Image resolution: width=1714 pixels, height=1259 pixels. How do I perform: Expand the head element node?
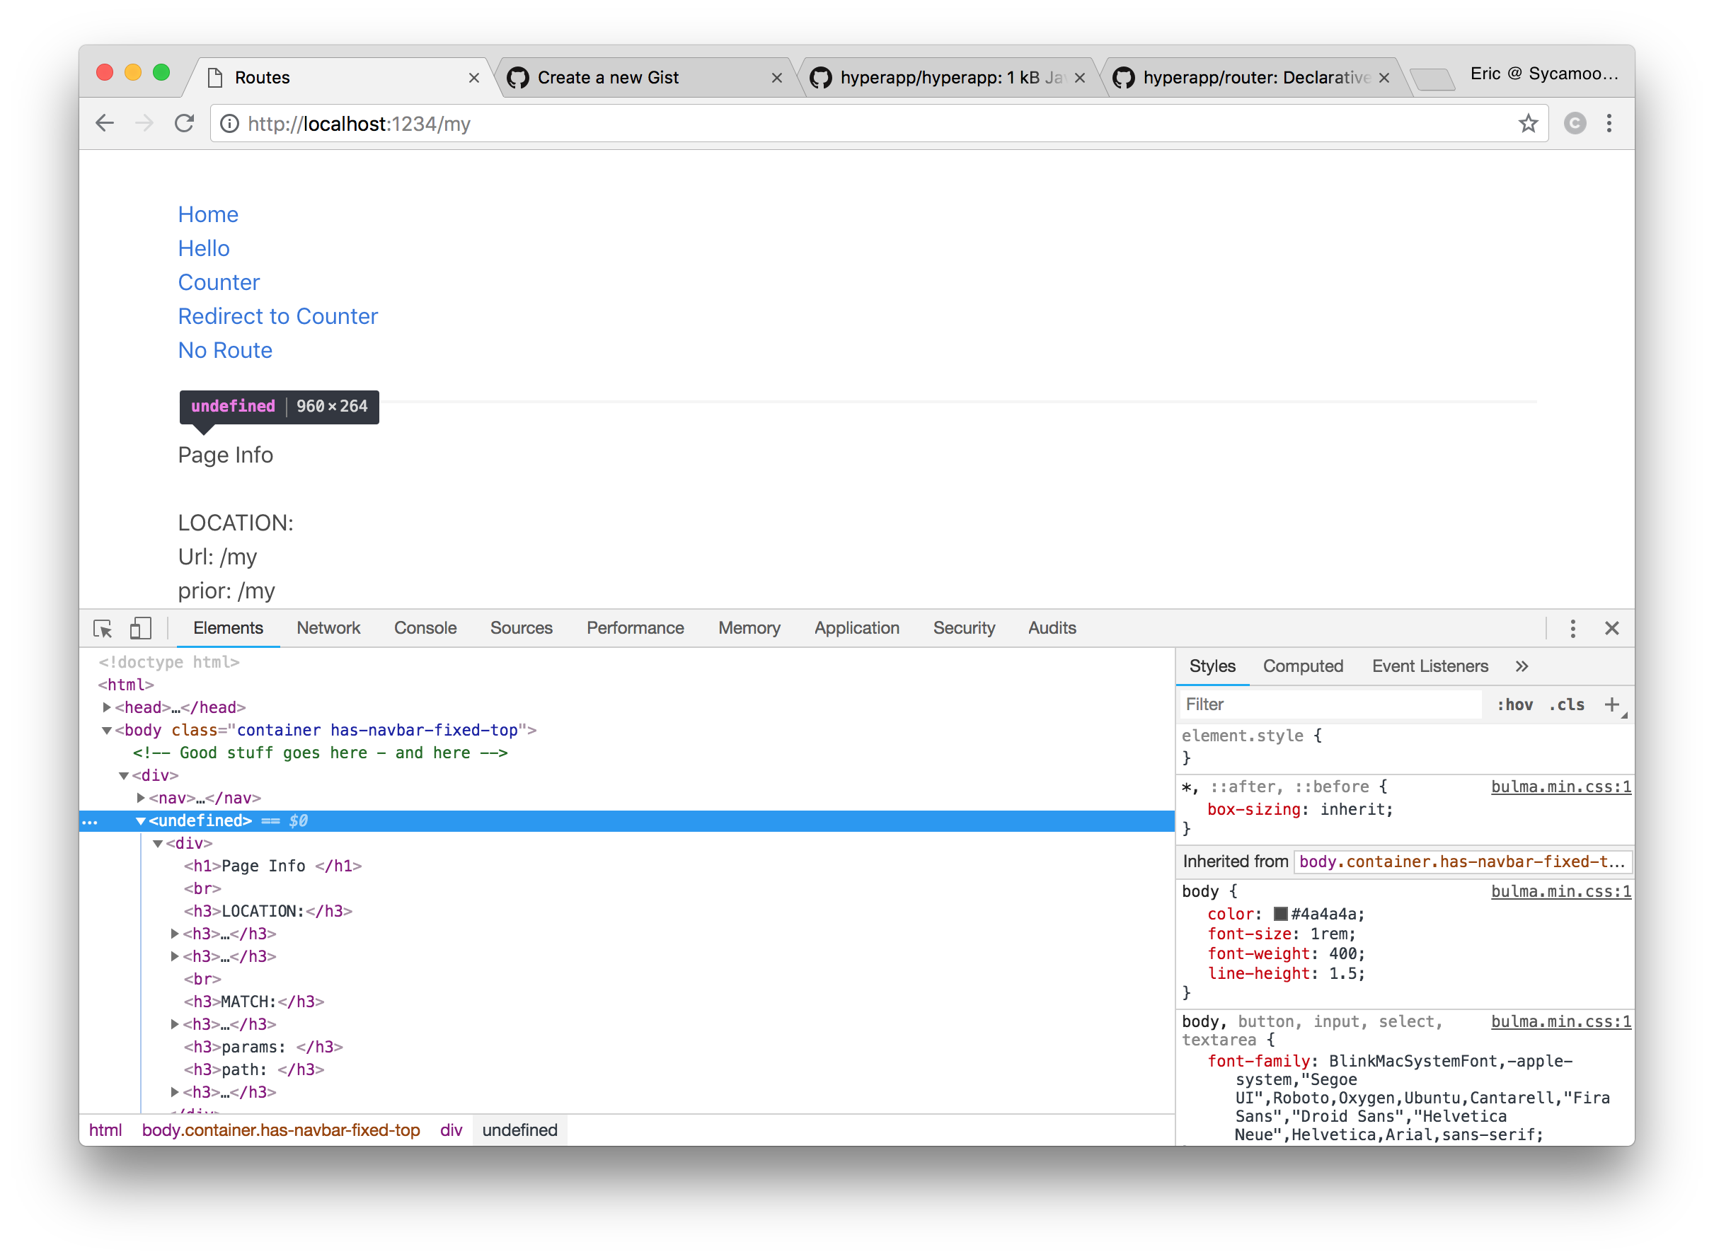click(107, 708)
